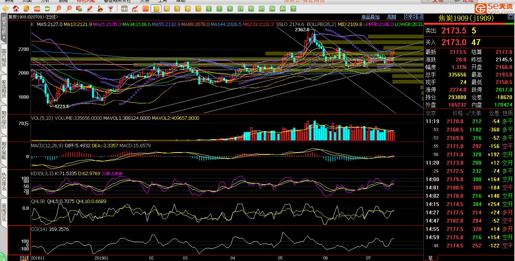This screenshot has width=515, height=261.
Task: Go back with the yellow arrow icon
Action: tap(5, 9)
